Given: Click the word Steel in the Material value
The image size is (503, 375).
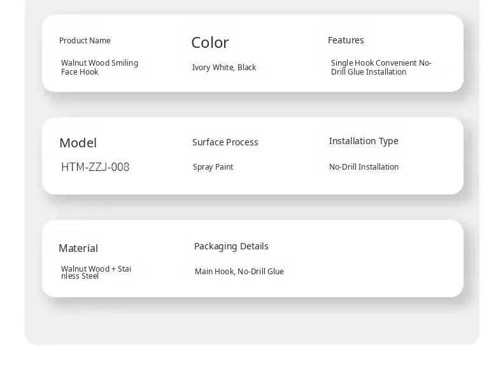Looking at the screenshot, I should (x=90, y=276).
